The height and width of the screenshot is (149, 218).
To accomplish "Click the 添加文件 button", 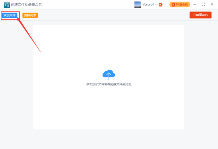I will click(x=9, y=15).
